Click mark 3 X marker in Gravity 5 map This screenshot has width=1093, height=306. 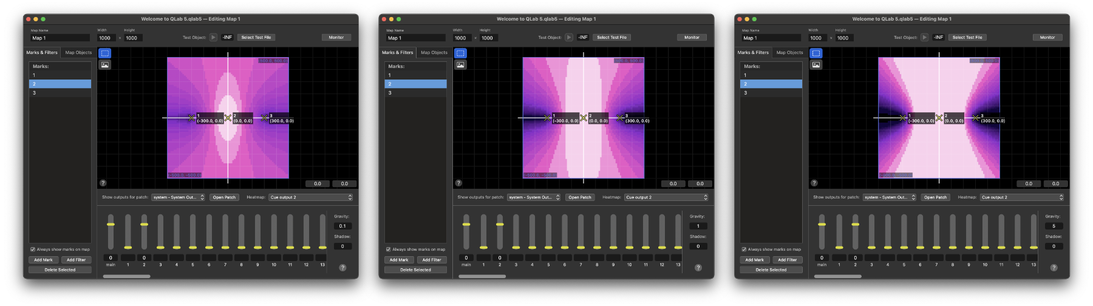click(975, 118)
